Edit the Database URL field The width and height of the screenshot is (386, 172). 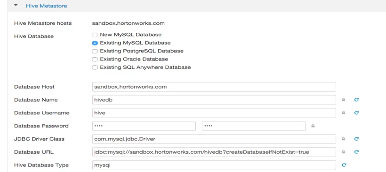click(214, 152)
